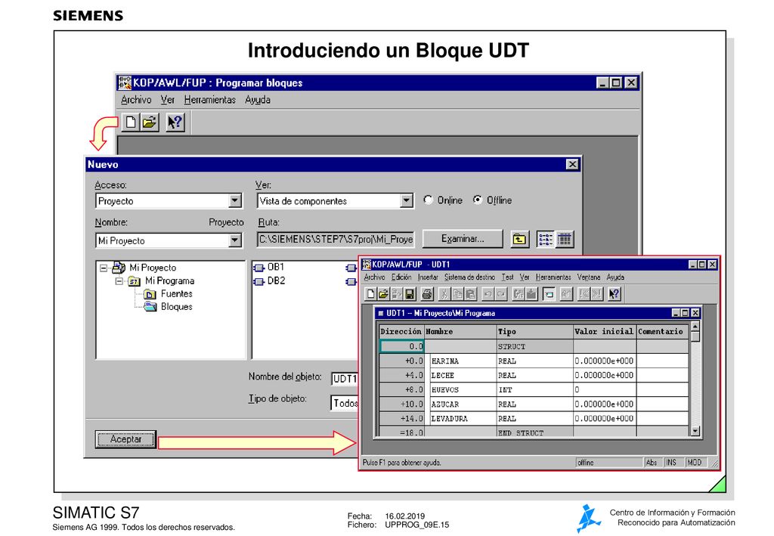
Task: Click scroll up arrow in UDT1 table
Action: [x=695, y=327]
